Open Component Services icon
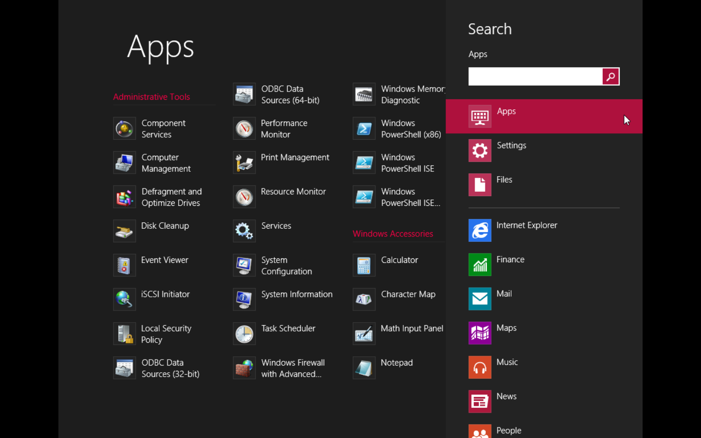This screenshot has width=701, height=438. point(125,128)
